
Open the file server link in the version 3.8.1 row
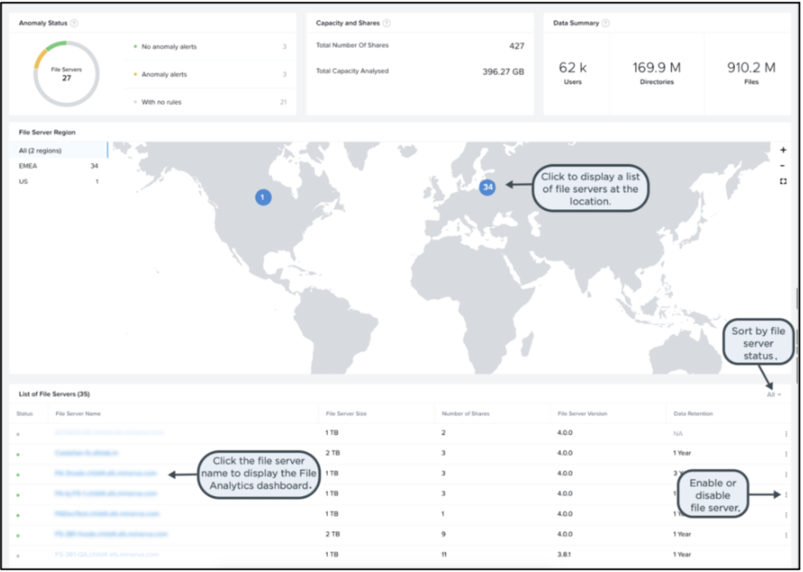point(107,555)
